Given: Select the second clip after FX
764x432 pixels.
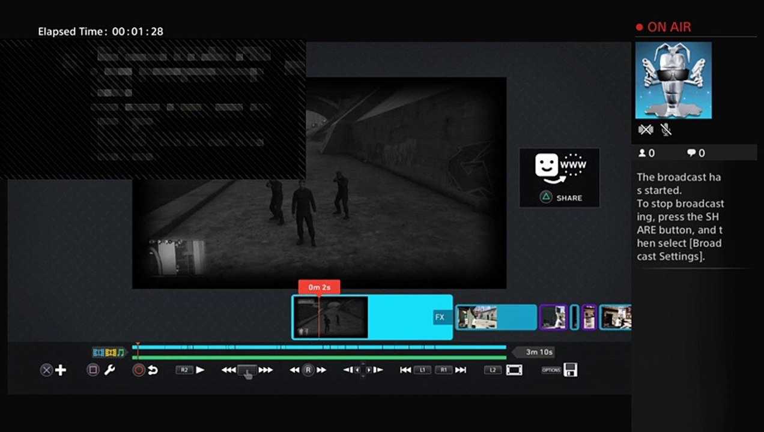Looking at the screenshot, I should coord(496,317).
